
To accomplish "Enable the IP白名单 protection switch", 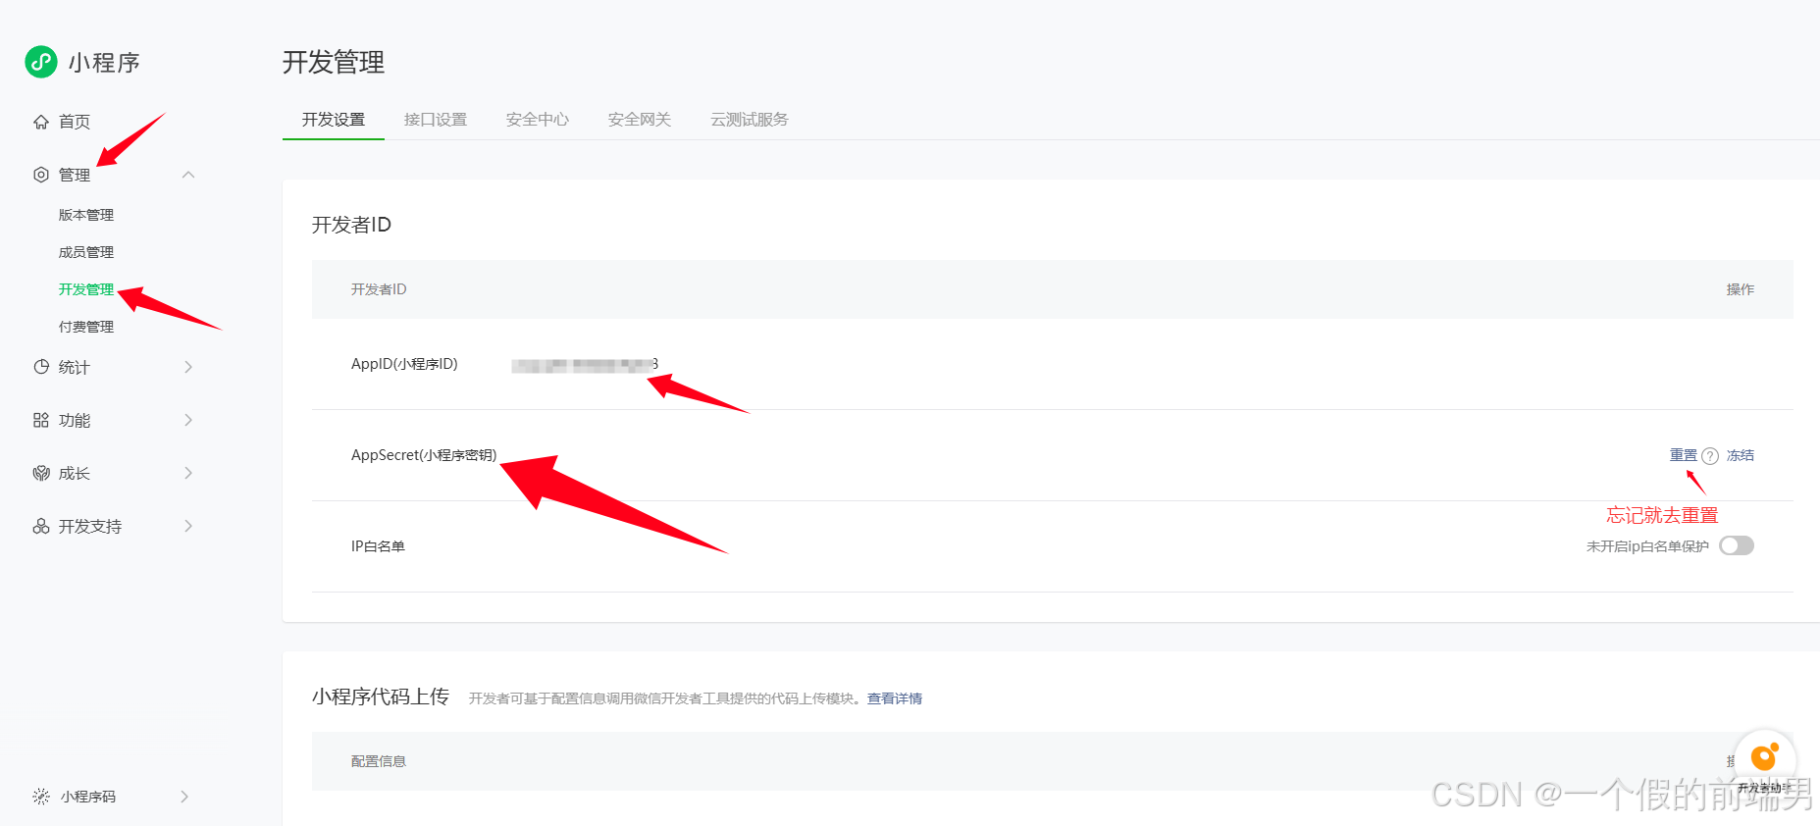I will (x=1737, y=545).
